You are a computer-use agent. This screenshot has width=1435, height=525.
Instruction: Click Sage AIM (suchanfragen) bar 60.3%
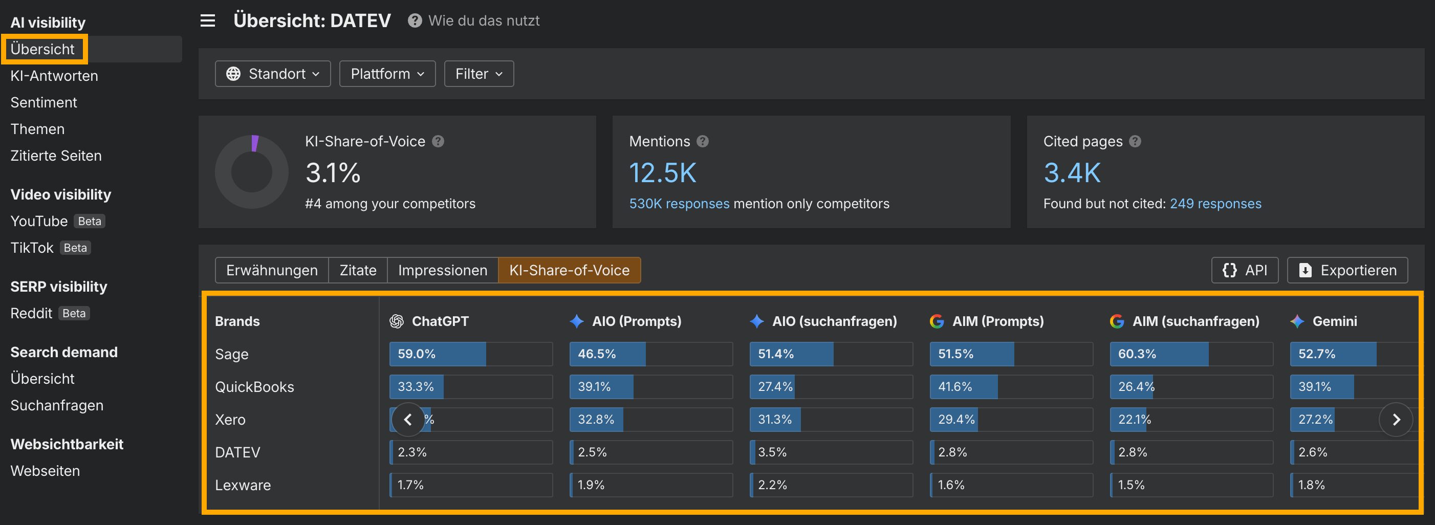(x=1191, y=354)
